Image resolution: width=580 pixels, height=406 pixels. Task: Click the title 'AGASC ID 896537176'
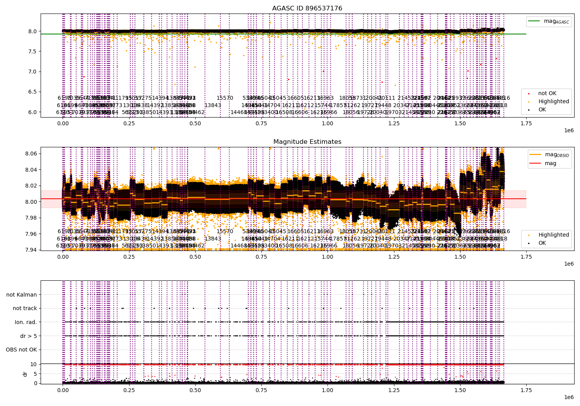(x=307, y=9)
